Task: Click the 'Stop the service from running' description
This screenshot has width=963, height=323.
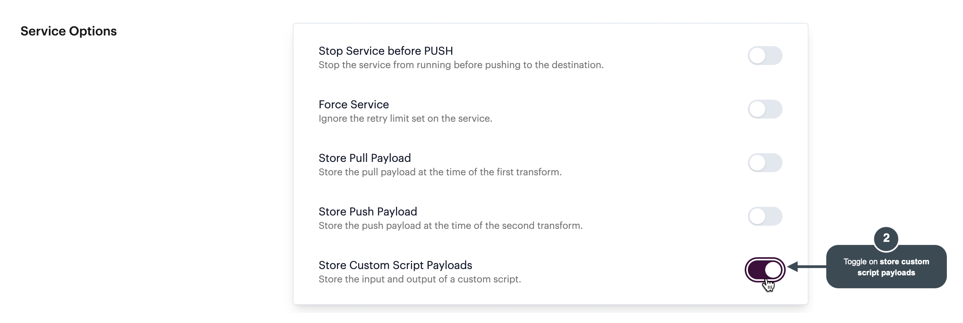Action: coord(461,65)
